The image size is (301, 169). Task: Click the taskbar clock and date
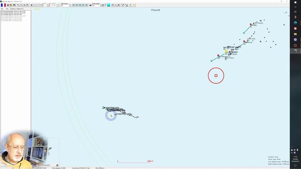[x=295, y=159]
